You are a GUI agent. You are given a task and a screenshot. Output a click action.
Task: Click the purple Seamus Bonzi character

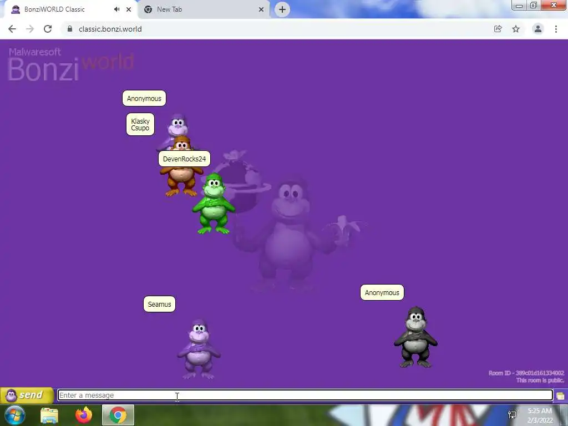pos(199,349)
